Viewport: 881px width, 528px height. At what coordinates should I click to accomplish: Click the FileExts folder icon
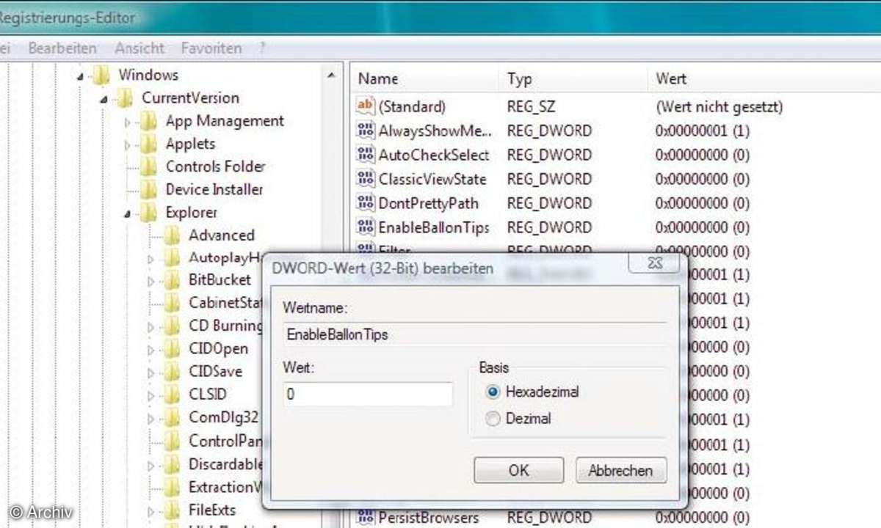point(172,510)
